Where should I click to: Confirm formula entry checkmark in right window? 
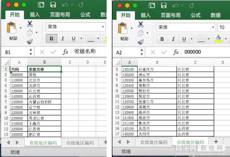pos(164,52)
